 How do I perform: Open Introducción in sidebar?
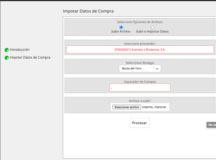19,50
